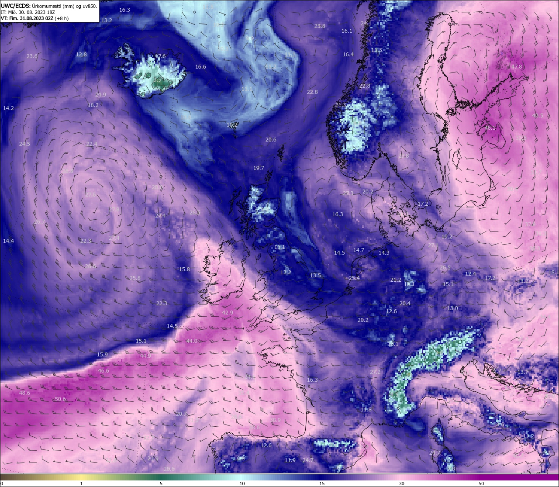Screen dimensions: 559x487
Task: Click the 18.2 map value
Action: (93, 105)
